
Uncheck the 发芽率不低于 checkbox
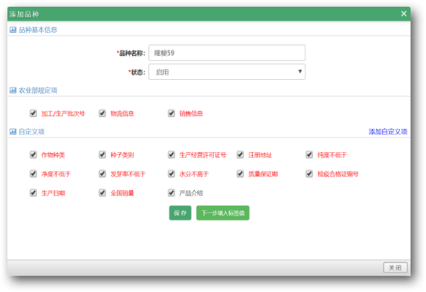tap(102, 174)
